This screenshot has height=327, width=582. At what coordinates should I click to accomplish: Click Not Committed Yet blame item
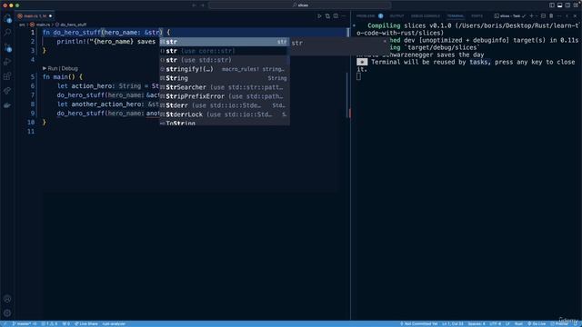418,323
